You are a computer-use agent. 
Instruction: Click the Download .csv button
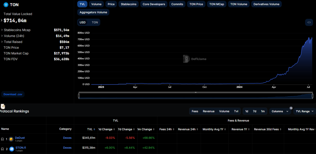(x=13, y=94)
